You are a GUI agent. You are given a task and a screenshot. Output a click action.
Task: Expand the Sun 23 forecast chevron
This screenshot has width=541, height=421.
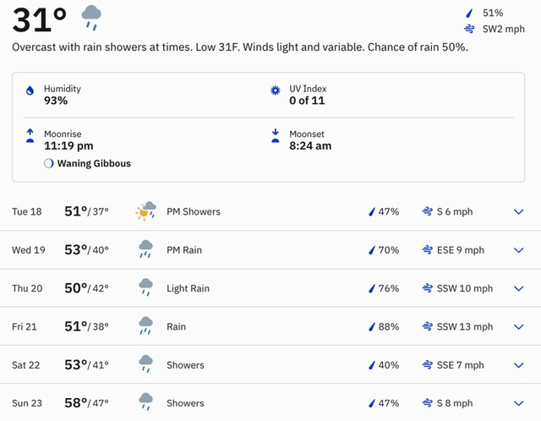click(x=519, y=402)
